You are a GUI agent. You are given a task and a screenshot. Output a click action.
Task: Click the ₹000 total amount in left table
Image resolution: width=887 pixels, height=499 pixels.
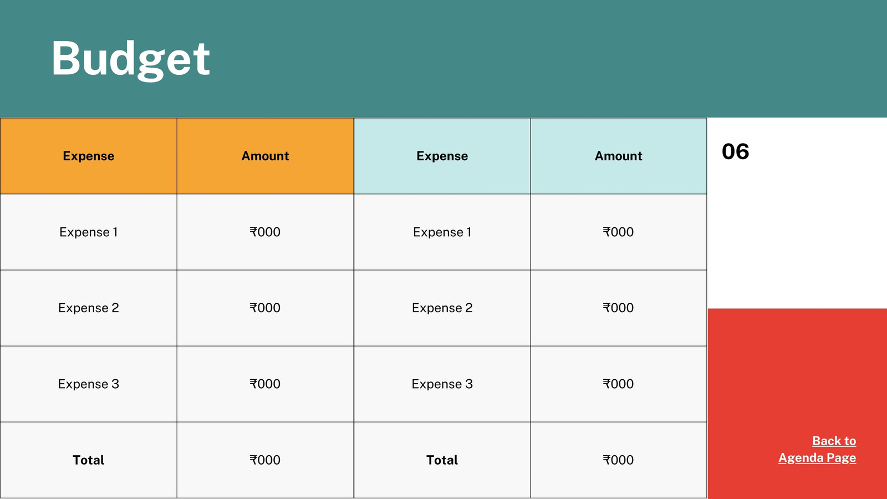pyautogui.click(x=265, y=460)
